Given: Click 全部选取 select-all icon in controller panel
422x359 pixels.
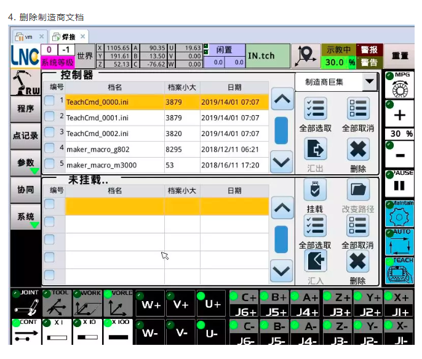Looking at the screenshot, I should click(x=315, y=110).
